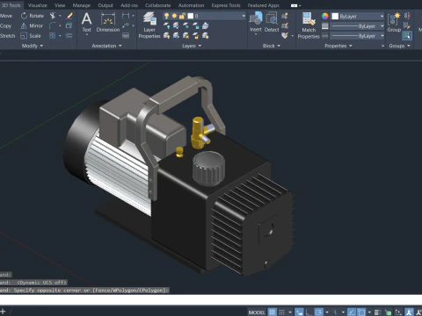The height and width of the screenshot is (316, 422).
Task: Select the Mirror tool
Action: click(x=32, y=25)
